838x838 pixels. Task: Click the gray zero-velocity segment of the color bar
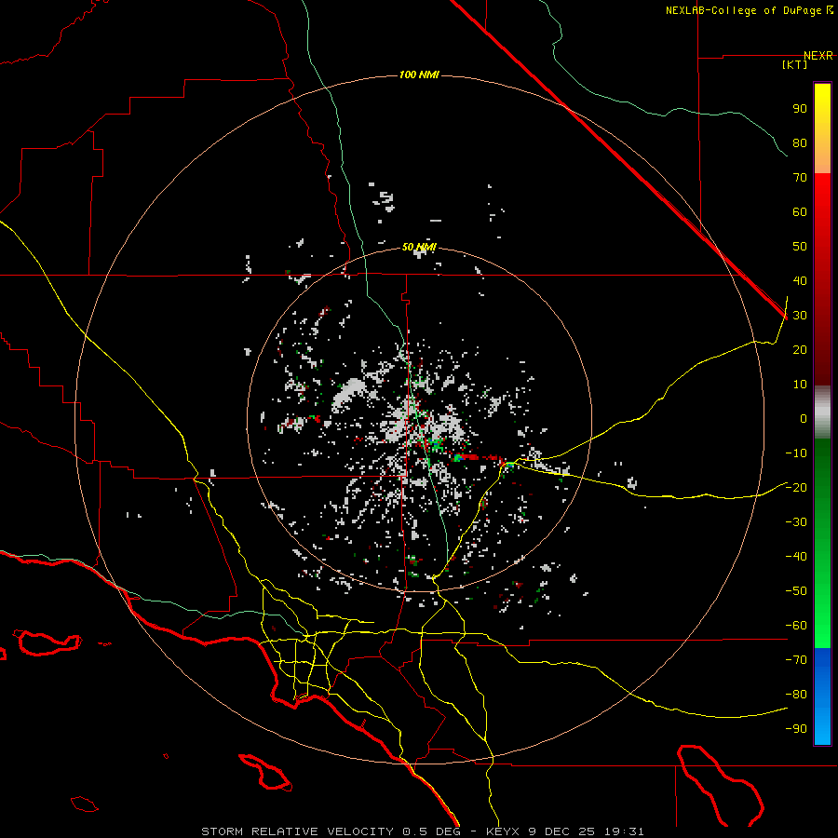[x=822, y=412]
